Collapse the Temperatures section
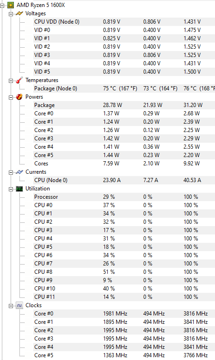Viewport: 215px width, 360px height. tap(11, 81)
